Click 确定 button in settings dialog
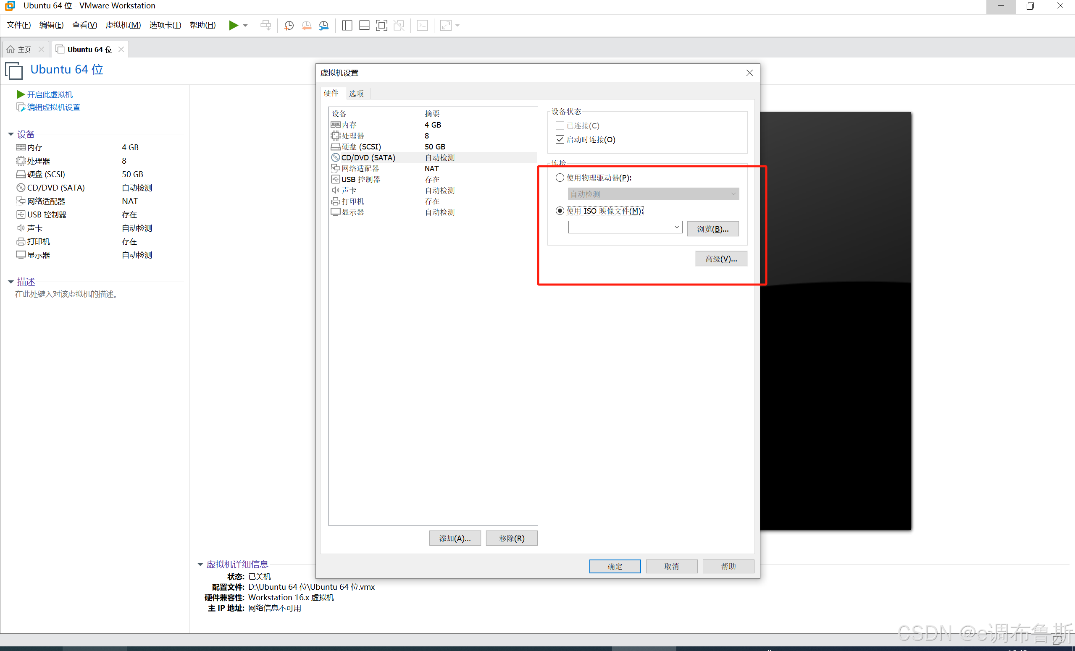This screenshot has height=651, width=1075. (x=615, y=566)
